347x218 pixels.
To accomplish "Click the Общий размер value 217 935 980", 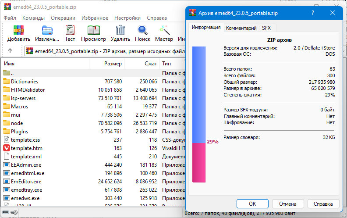I will pos(322,82).
